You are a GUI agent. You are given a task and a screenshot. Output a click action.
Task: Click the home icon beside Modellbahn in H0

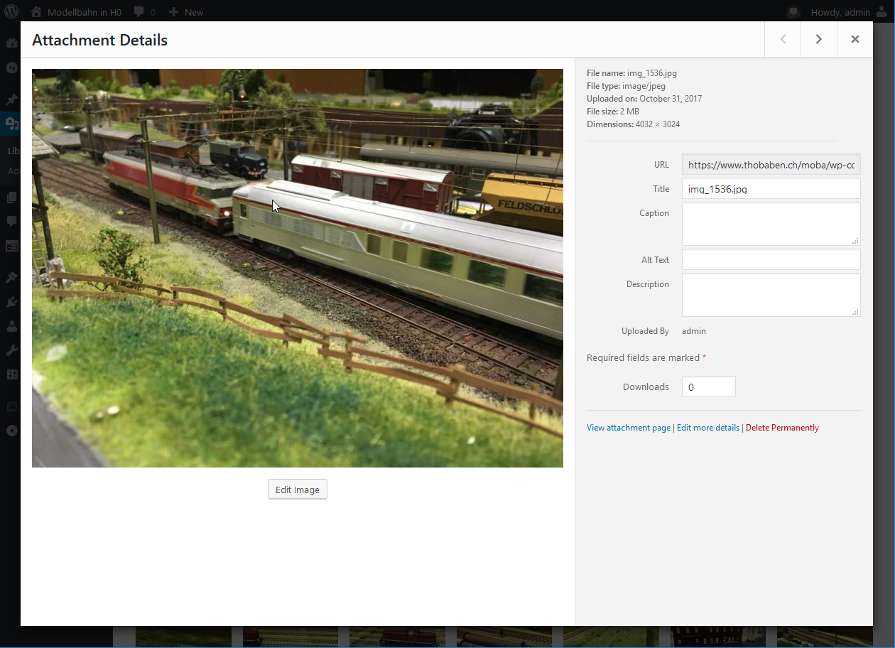(x=36, y=12)
